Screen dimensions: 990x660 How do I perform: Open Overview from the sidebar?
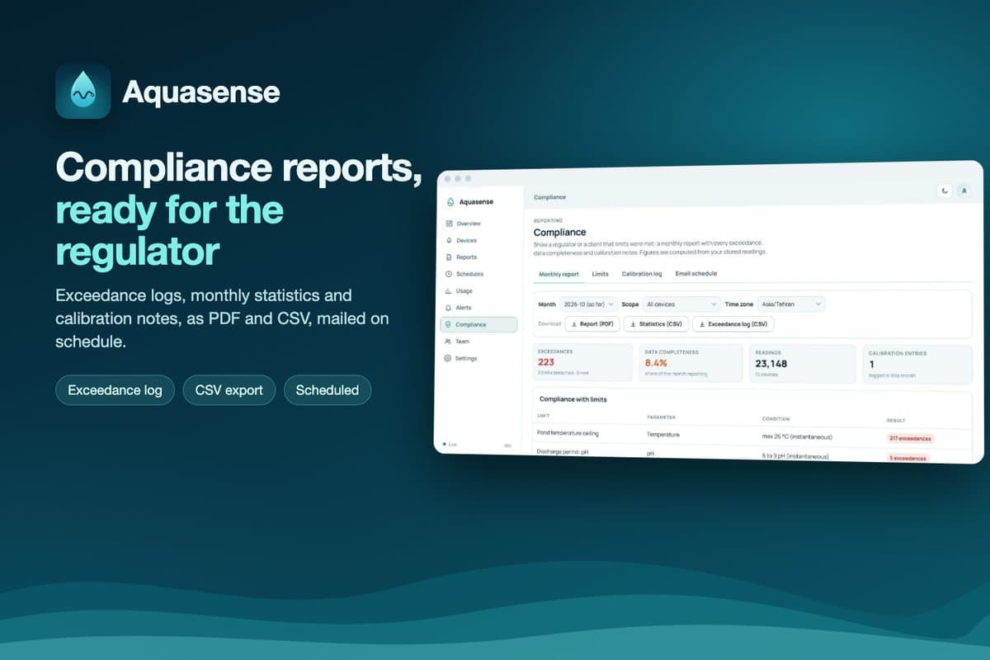coord(463,224)
